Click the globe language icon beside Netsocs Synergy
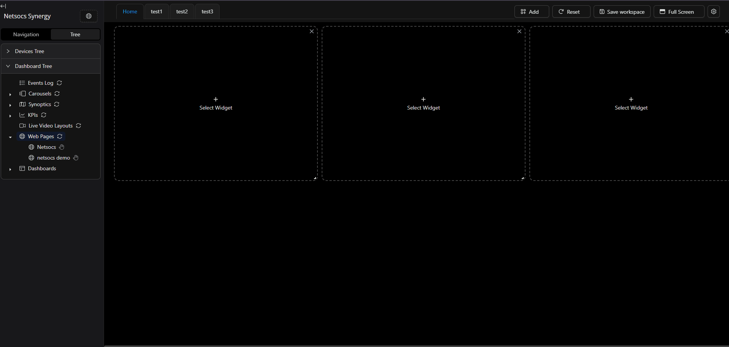 coord(89,16)
